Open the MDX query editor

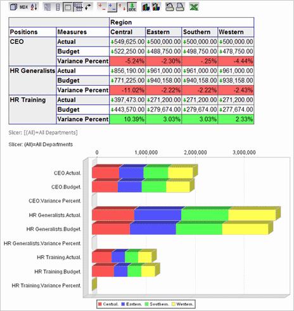pos(23,7)
